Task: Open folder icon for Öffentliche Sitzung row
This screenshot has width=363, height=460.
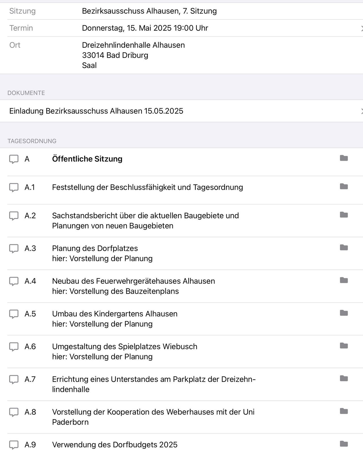Action: point(344,158)
